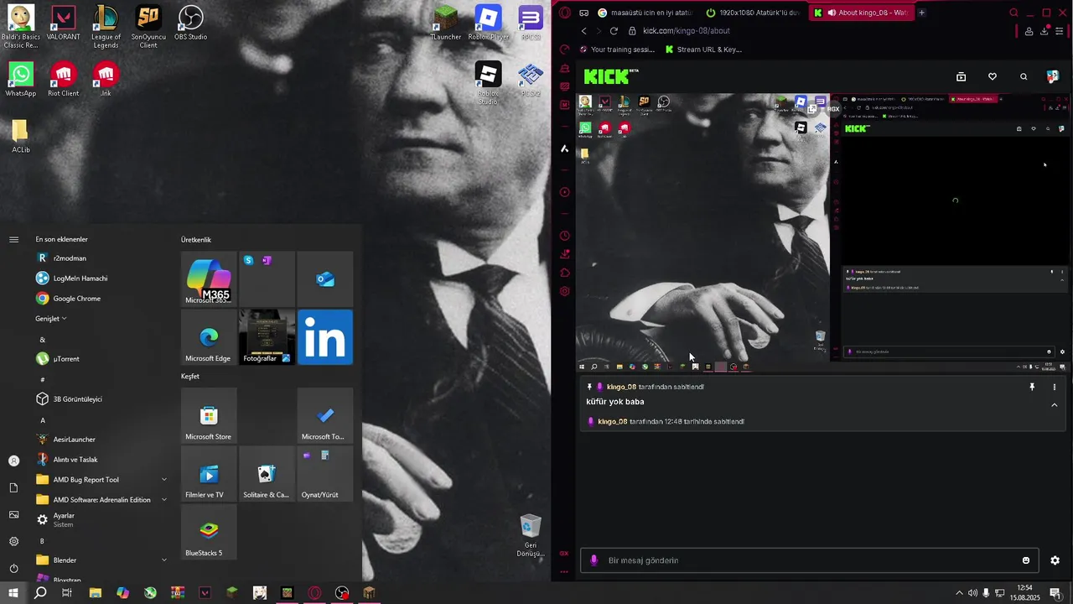This screenshot has height=604, width=1073.
Task: Open Kick search icon in header
Action: 1024,76
